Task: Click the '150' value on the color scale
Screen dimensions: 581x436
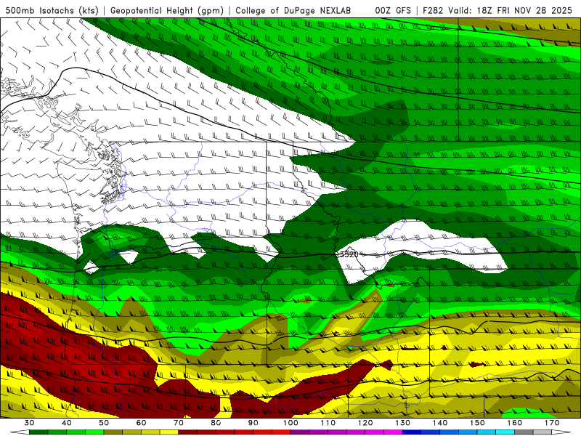Action: pos(477,423)
